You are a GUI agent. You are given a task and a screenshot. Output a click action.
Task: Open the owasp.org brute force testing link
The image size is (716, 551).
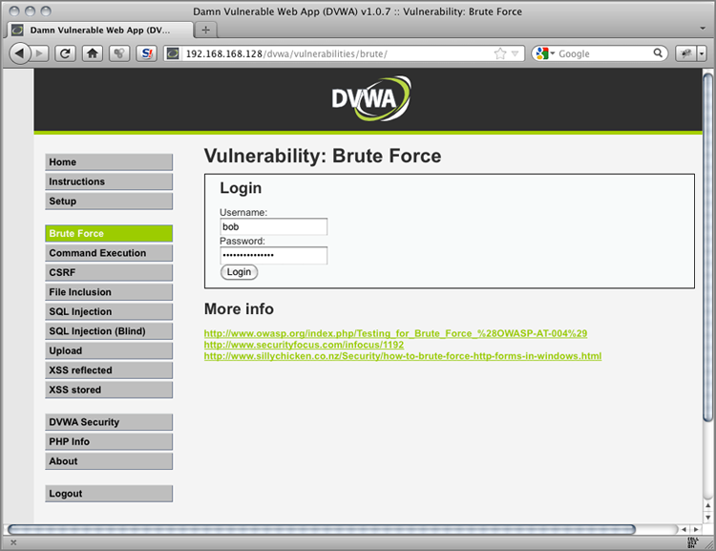(395, 333)
